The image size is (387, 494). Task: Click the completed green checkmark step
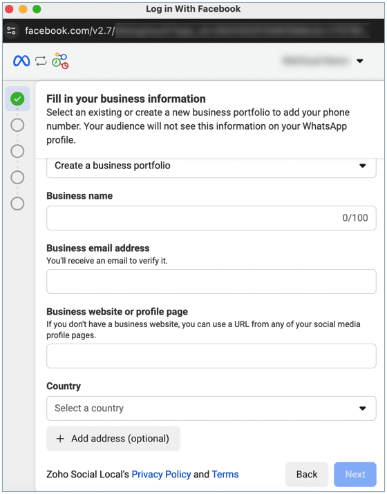[17, 99]
